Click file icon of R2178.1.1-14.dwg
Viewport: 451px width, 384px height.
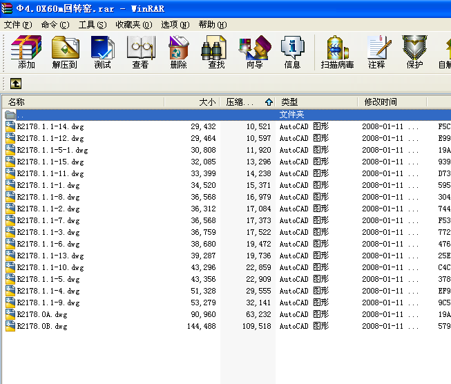click(10, 126)
